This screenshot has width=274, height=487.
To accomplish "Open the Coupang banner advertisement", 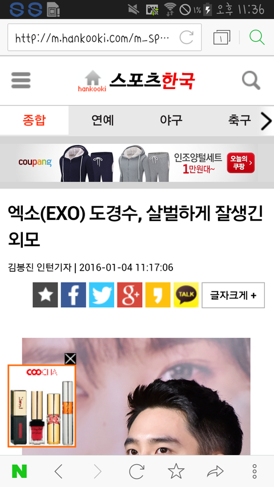I will (x=137, y=163).
